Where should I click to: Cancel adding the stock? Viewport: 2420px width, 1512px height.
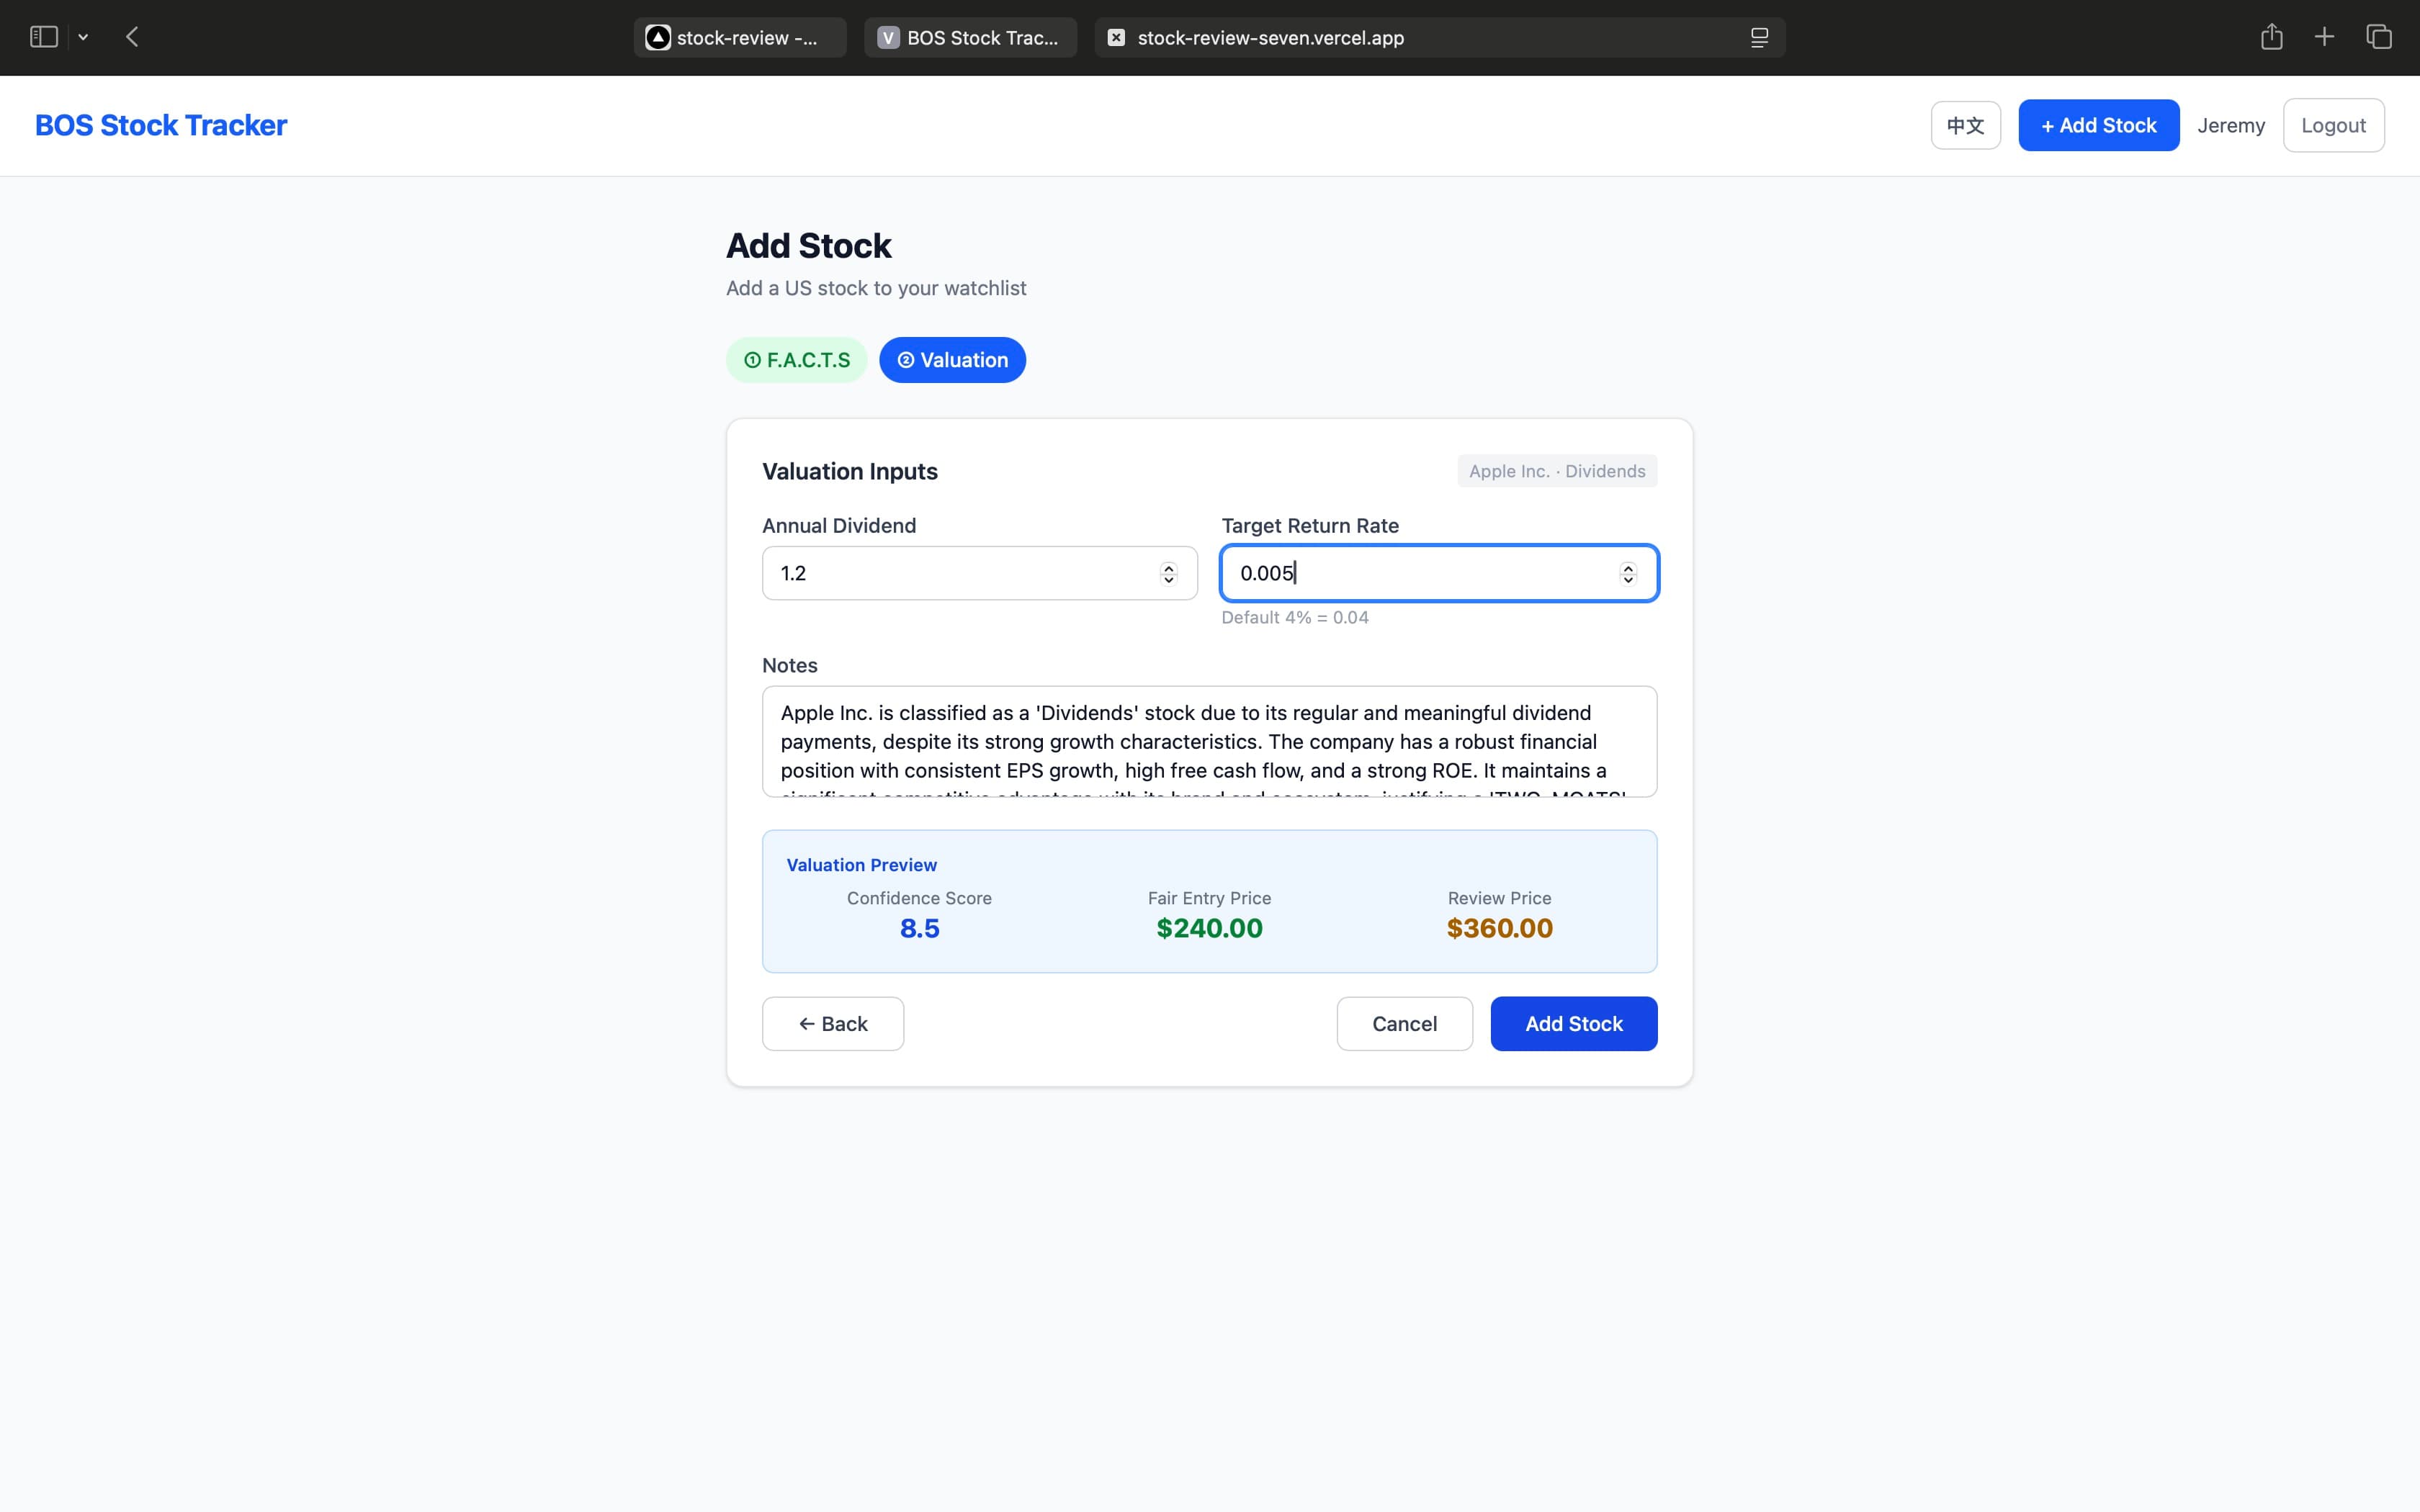1404,1023
